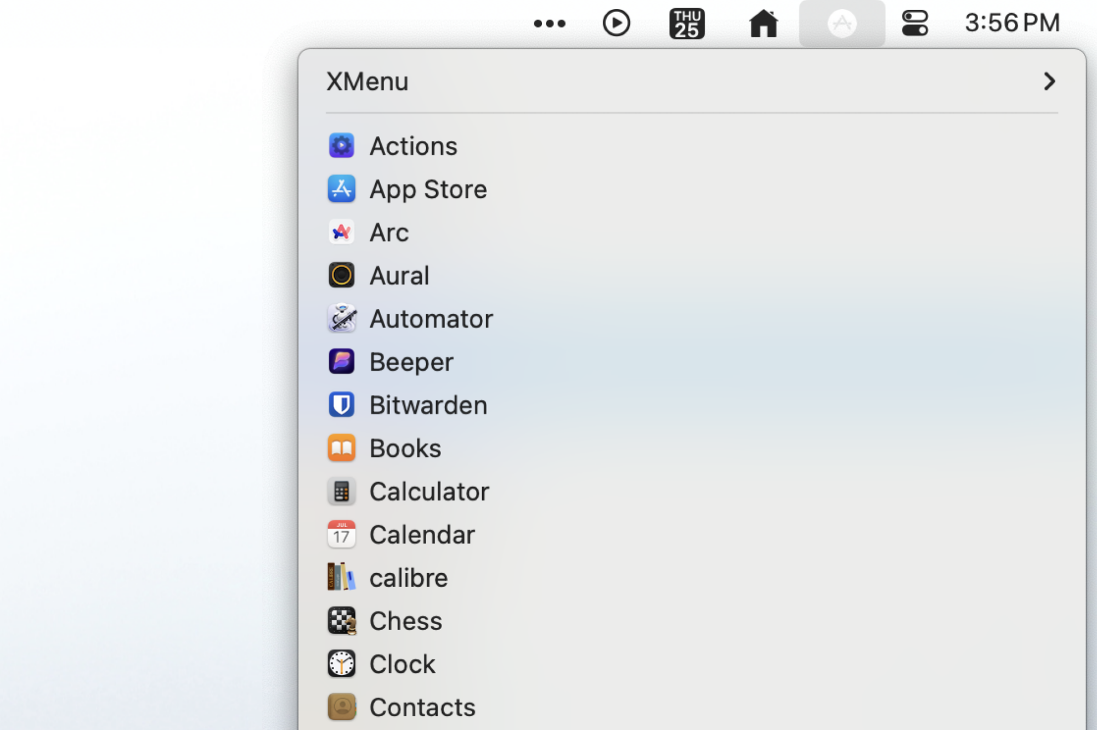Image resolution: width=1097 pixels, height=730 pixels.
Task: Select the Calculator menu entry text
Action: click(429, 491)
